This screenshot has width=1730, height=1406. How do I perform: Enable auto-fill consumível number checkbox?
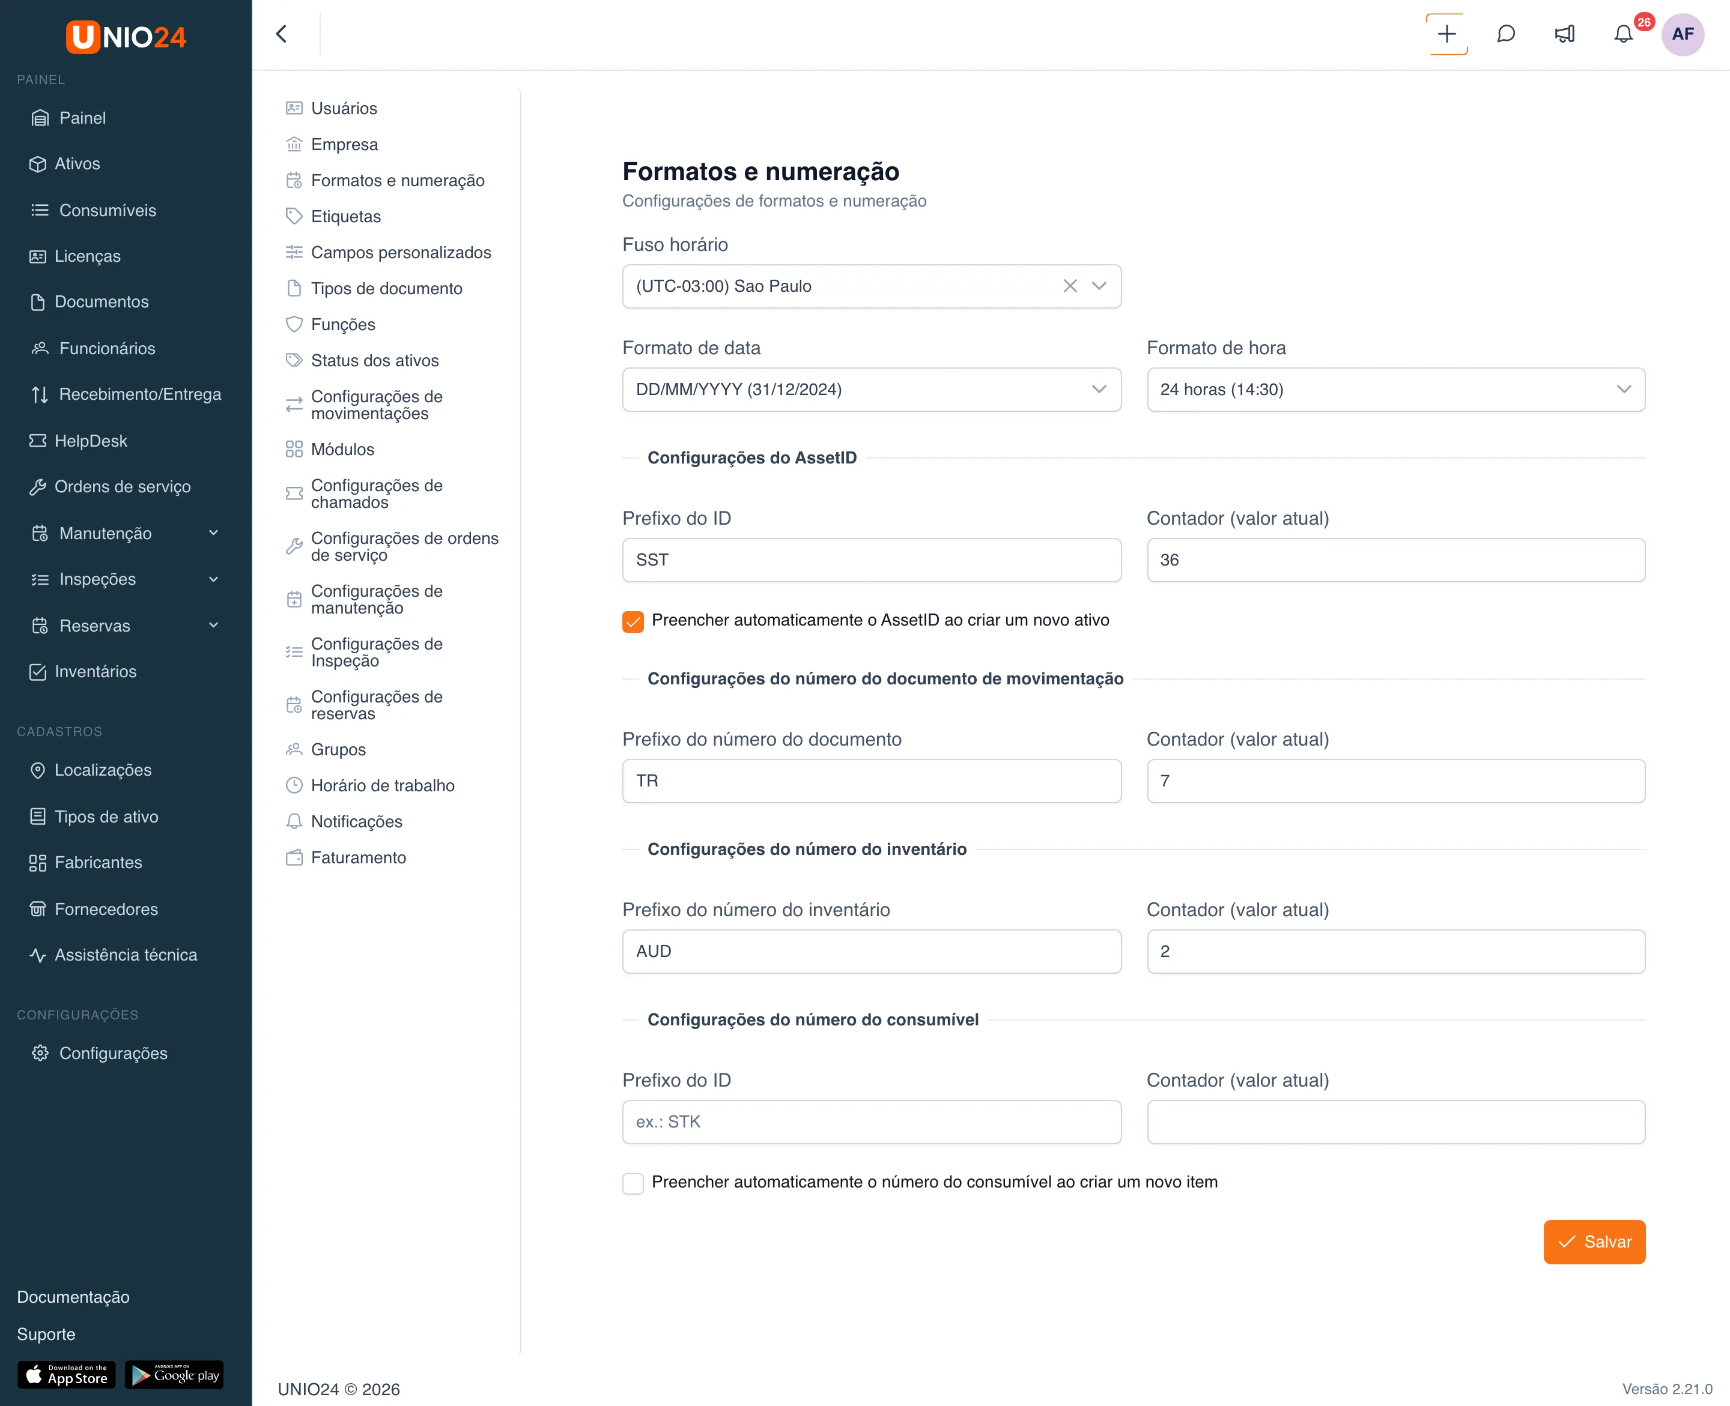[x=633, y=1183]
